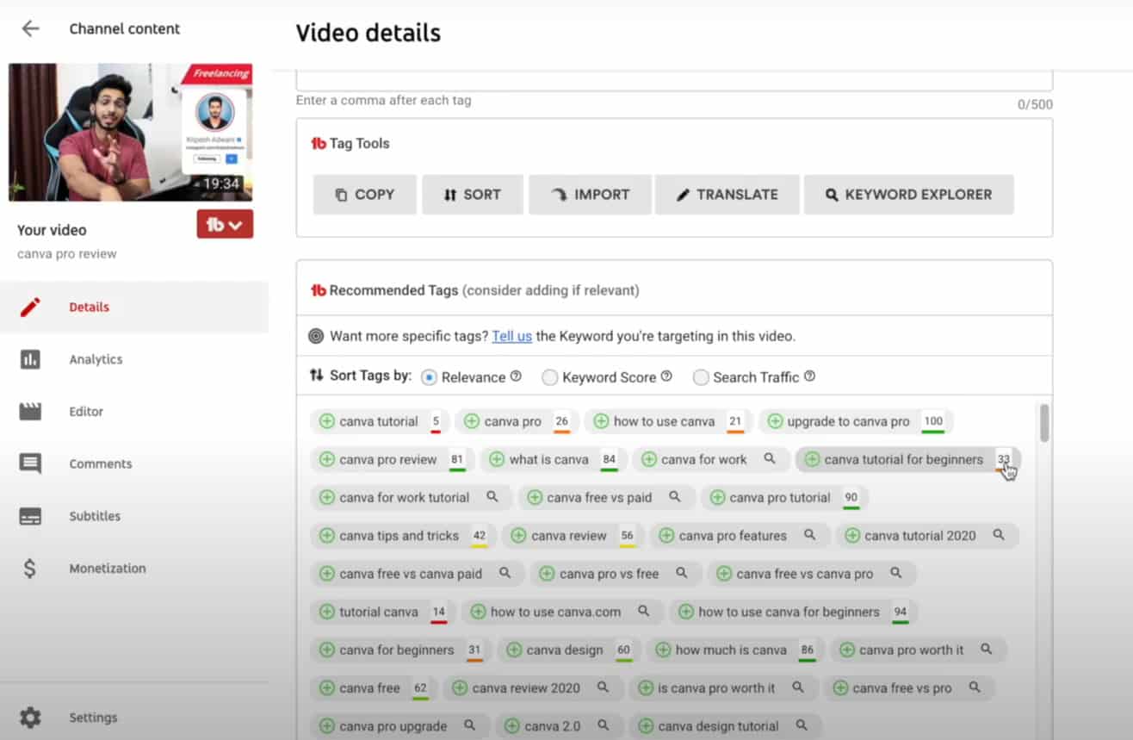Viewport: 1133px width, 740px height.
Task: Add the 'canva pro tutorial' tag
Action: coord(717,497)
